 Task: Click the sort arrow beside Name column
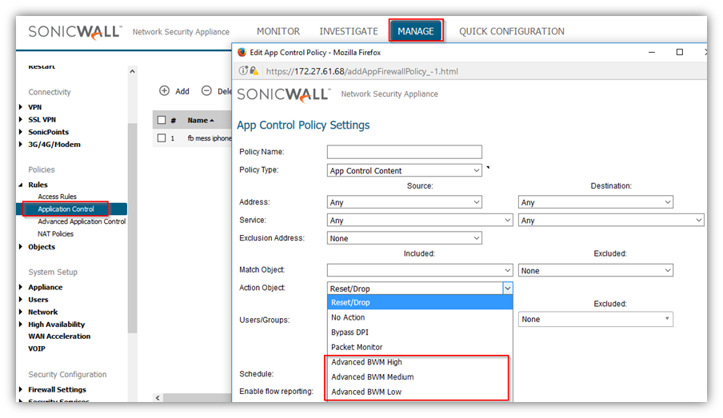tap(212, 120)
